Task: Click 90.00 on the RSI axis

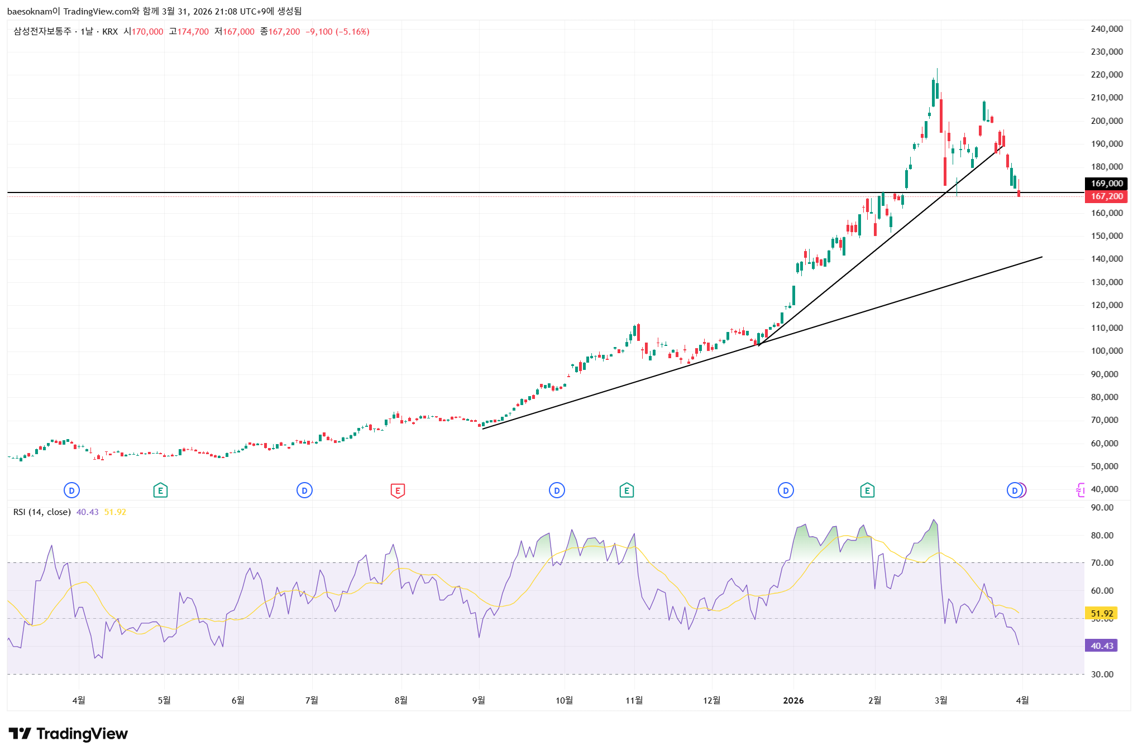Action: 1102,508
